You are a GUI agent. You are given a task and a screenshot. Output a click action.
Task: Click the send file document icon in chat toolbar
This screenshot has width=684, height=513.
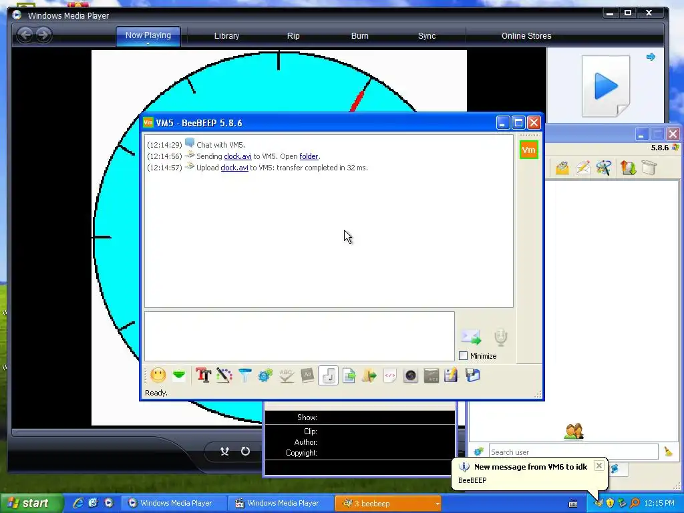pyautogui.click(x=349, y=375)
